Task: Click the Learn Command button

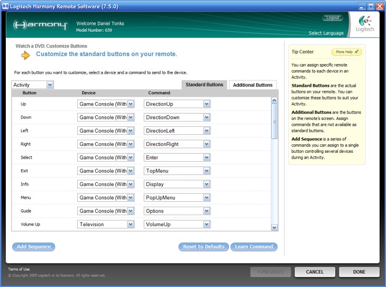Action: coord(254,247)
